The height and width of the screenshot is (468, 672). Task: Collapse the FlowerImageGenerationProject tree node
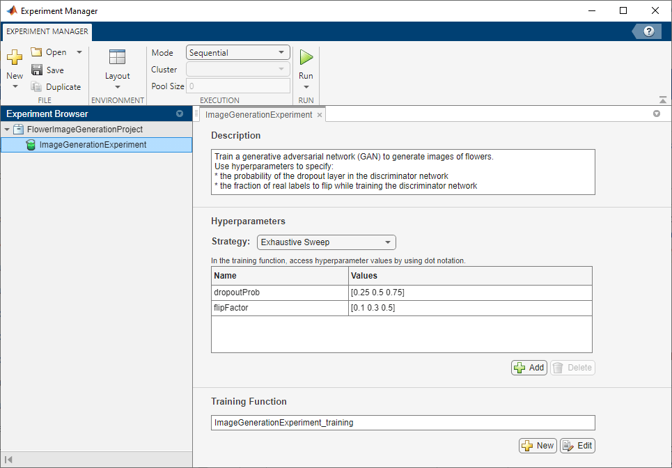tap(7, 130)
